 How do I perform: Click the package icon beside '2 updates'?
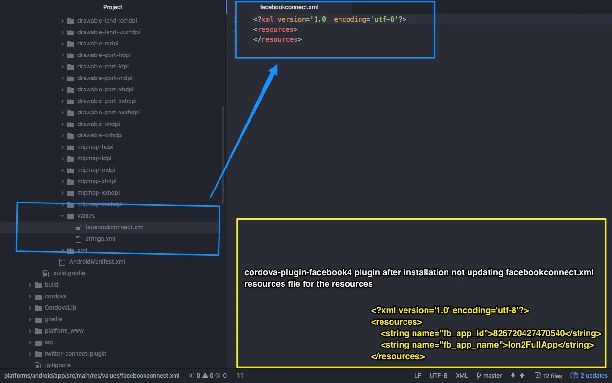click(x=574, y=376)
